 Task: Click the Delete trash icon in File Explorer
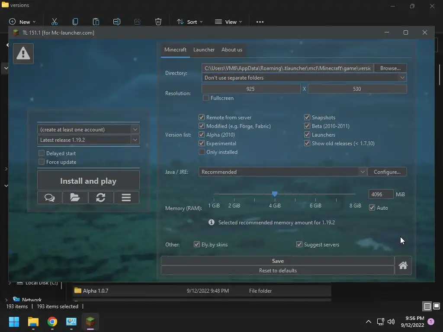pos(158,22)
